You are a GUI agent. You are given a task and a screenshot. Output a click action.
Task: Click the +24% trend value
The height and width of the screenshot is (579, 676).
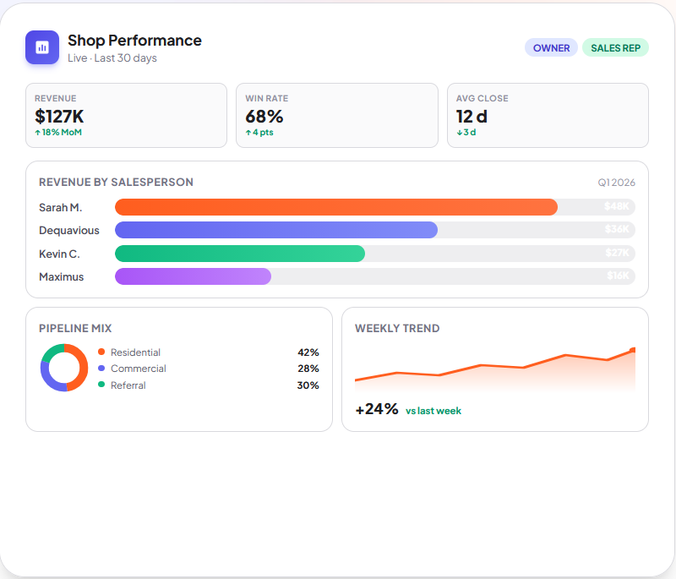[x=377, y=409]
